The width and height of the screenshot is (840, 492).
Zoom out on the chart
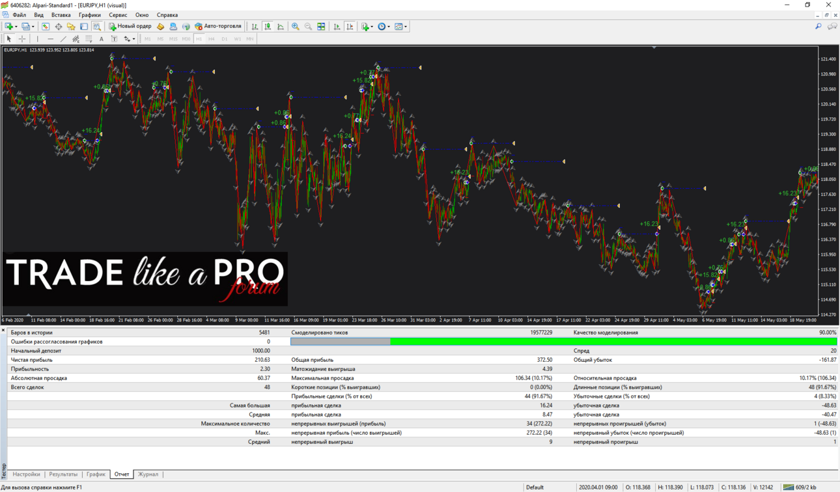308,27
